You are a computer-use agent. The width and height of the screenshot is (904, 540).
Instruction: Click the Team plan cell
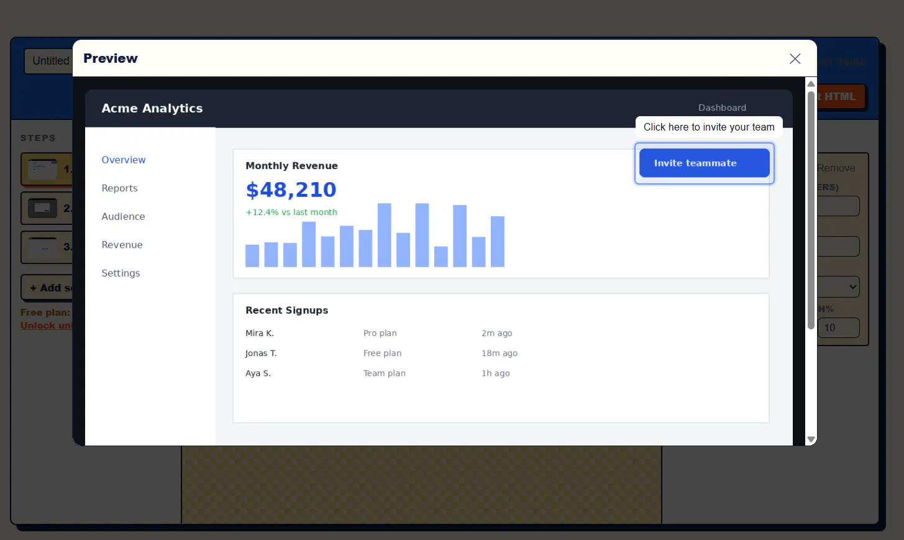click(x=385, y=373)
